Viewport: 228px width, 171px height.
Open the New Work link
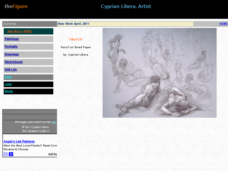[x=14, y=31]
